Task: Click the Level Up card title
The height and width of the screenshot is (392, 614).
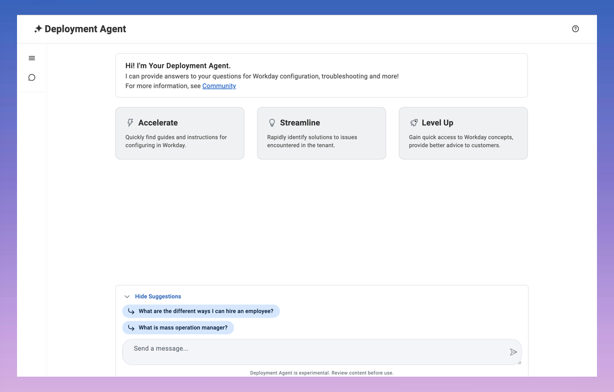Action: coord(437,123)
